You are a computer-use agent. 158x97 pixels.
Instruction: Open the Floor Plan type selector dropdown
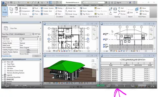(x=41, y=28)
